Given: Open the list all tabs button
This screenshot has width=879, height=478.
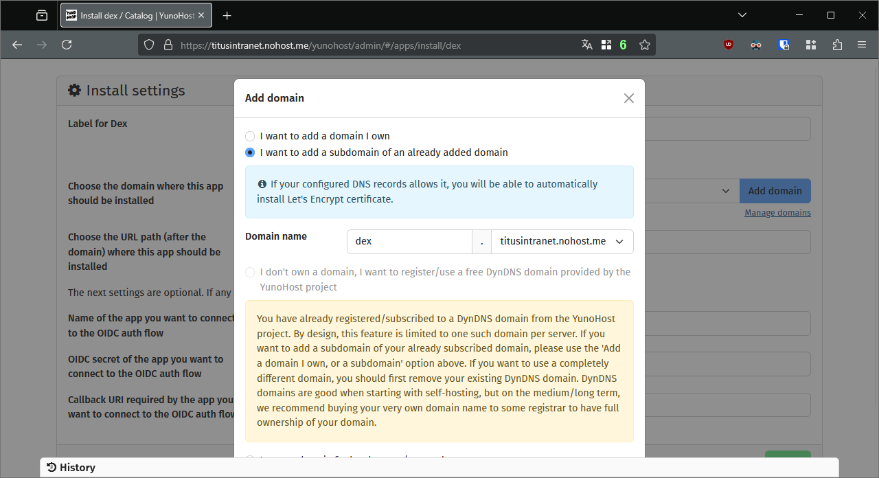Looking at the screenshot, I should click(x=742, y=15).
